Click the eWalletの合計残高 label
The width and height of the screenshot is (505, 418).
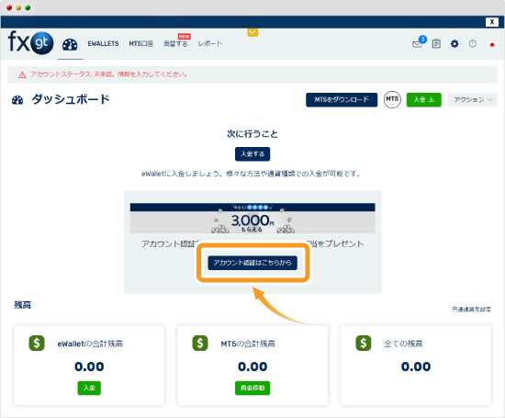(x=90, y=344)
